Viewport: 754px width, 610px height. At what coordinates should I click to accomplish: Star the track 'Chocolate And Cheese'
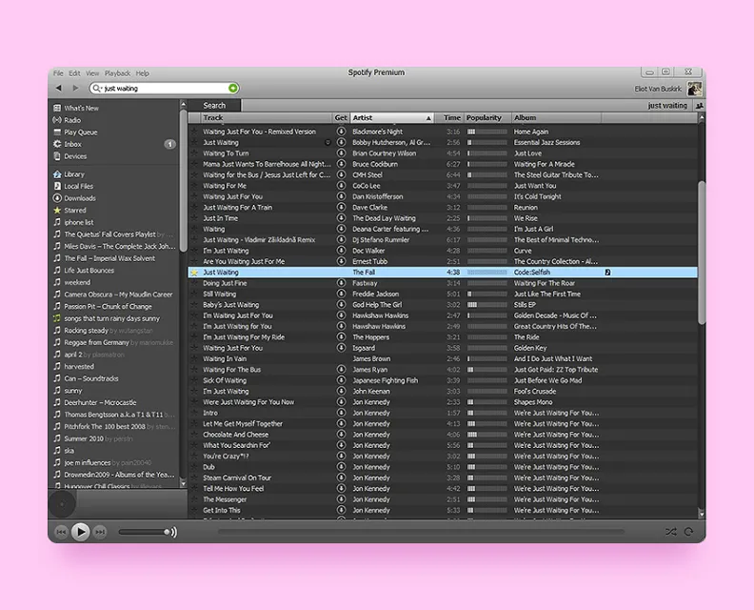[194, 435]
